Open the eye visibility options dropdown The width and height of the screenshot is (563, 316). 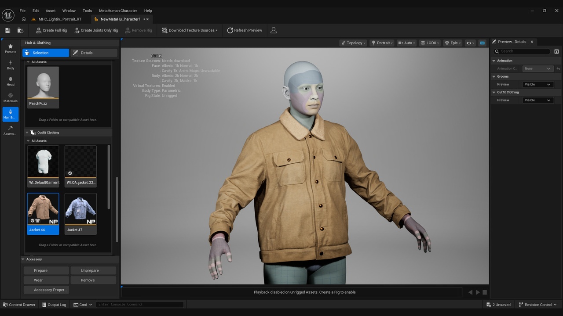pyautogui.click(x=470, y=43)
